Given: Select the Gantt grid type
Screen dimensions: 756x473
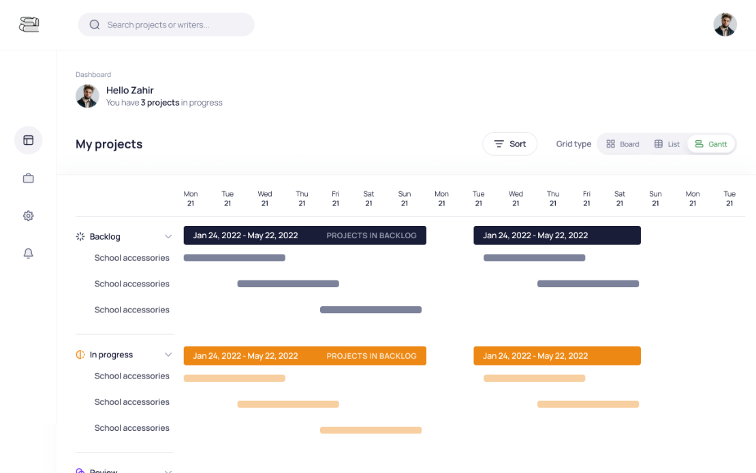Looking at the screenshot, I should (710, 144).
